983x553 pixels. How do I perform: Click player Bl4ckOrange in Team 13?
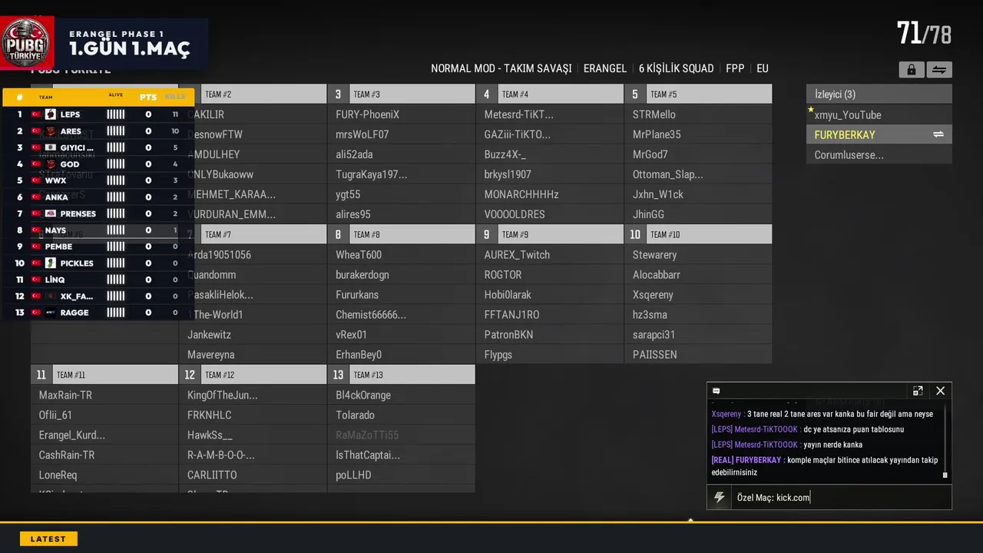(x=402, y=395)
